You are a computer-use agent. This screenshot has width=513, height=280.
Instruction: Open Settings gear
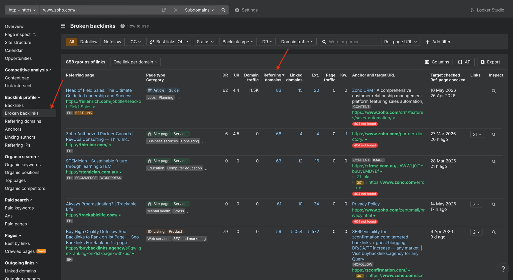click(x=246, y=10)
